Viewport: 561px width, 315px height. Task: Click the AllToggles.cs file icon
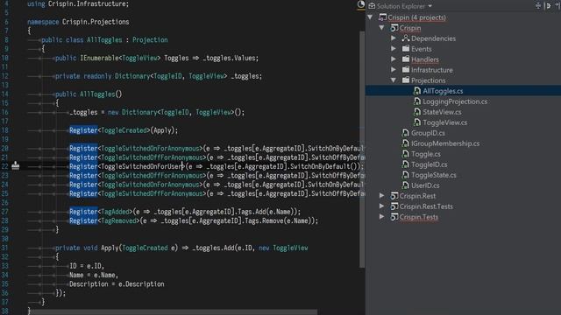[417, 91]
